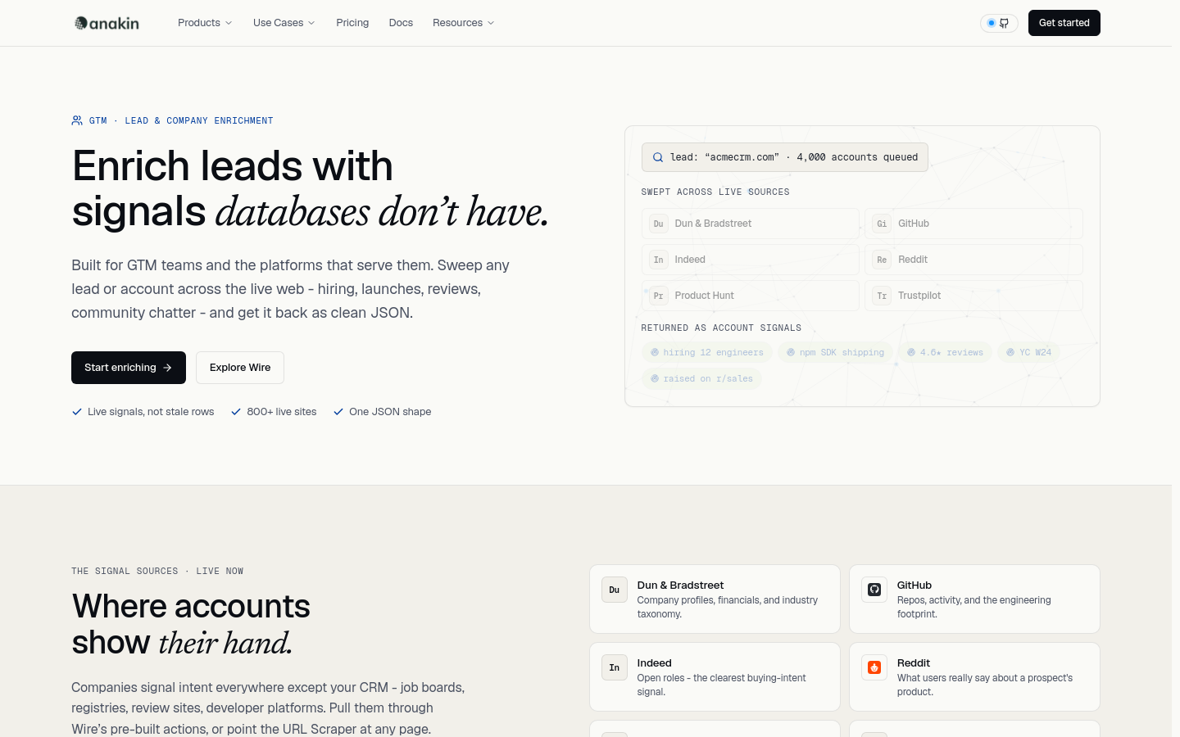Click the Du badge on Dun & Bradstreet card
1180x737 pixels.
(x=615, y=590)
